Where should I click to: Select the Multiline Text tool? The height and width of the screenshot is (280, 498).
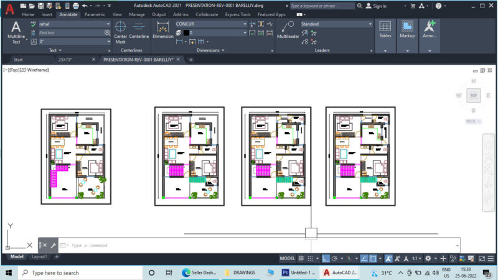click(16, 32)
